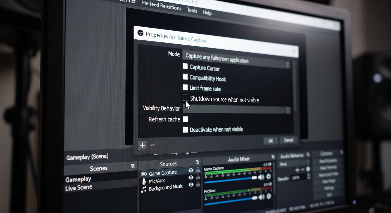Select the Live Scene entry
Image resolution: width=391 pixels, height=213 pixels.
click(x=101, y=187)
